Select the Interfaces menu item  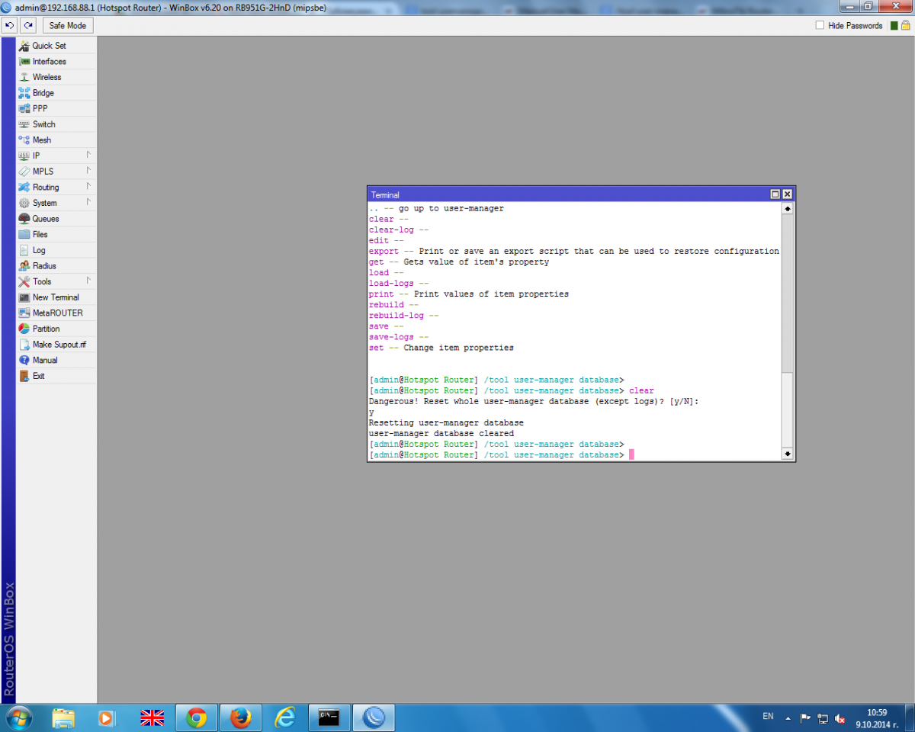(49, 62)
